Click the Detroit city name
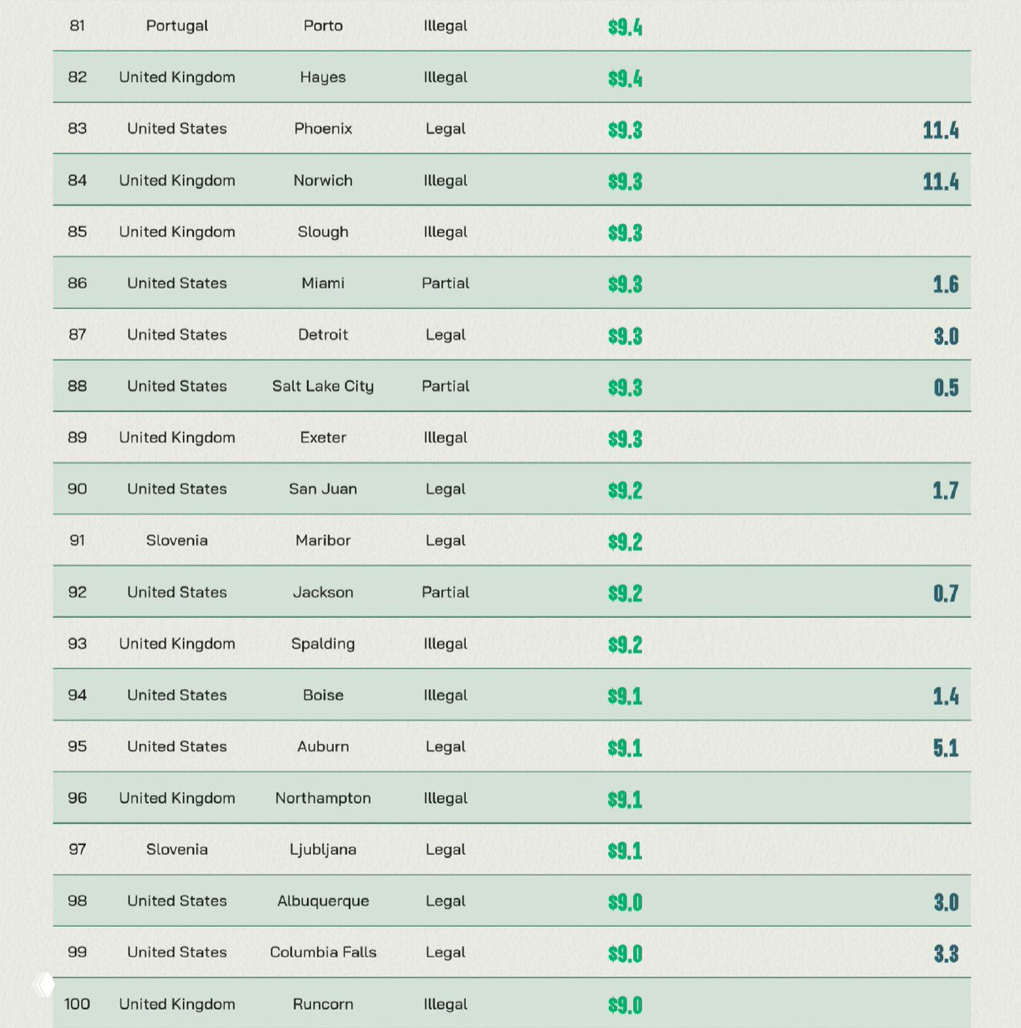The width and height of the screenshot is (1021, 1028). click(323, 335)
